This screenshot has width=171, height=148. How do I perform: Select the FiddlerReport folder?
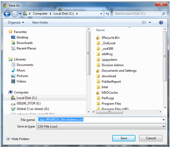(111, 82)
